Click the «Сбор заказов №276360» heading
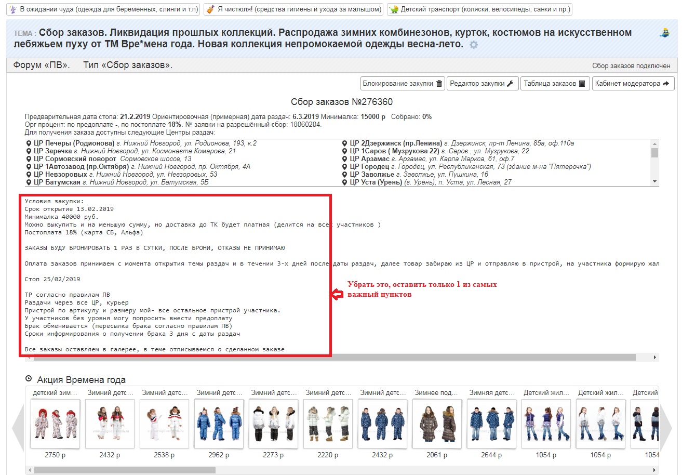Image resolution: width=682 pixels, height=475 pixels. 342,102
